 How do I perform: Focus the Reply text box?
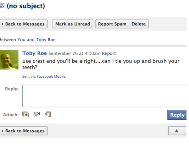[104, 96]
